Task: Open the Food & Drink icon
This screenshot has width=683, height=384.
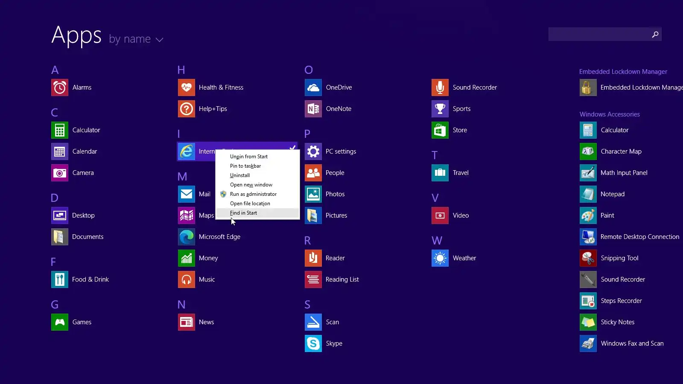Action: tap(60, 279)
